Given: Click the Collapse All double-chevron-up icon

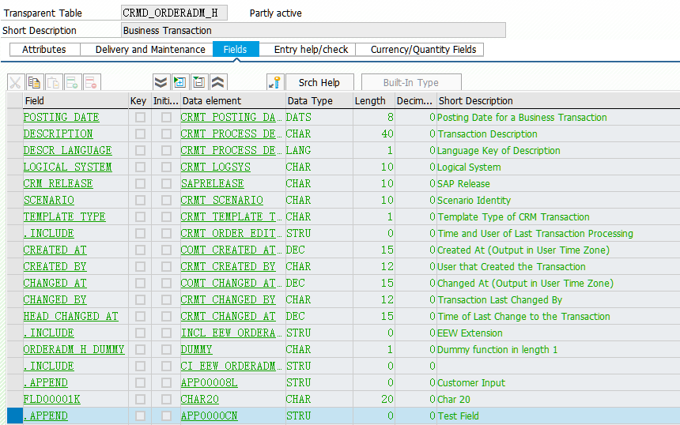Looking at the screenshot, I should tap(217, 82).
